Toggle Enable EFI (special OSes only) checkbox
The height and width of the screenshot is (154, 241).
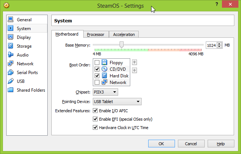click(95, 119)
